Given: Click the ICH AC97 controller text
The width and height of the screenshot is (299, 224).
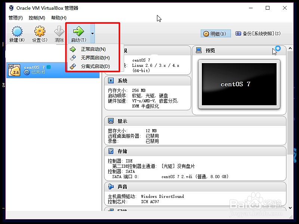Looking at the screenshot, I should tap(150, 202).
